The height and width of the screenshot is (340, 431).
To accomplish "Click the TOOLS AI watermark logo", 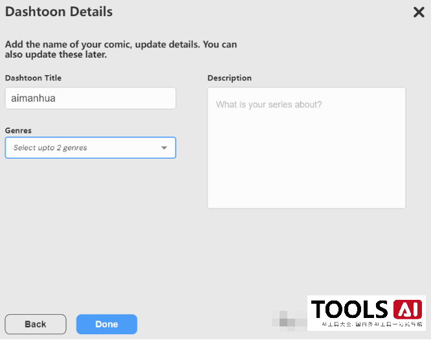I will point(366,313).
